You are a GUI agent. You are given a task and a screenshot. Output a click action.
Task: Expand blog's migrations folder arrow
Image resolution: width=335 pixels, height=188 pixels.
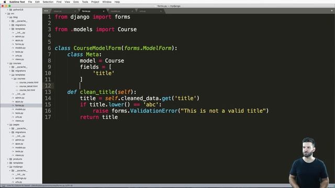coord(10,25)
